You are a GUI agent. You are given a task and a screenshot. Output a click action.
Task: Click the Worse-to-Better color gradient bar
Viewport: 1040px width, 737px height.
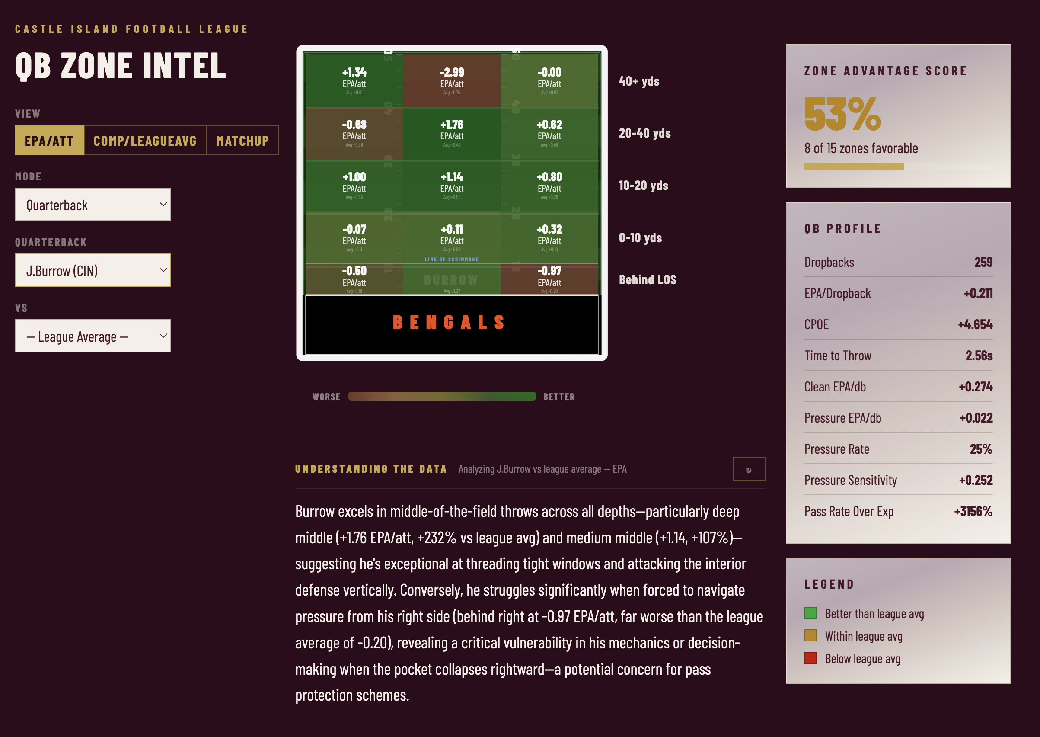(x=442, y=397)
